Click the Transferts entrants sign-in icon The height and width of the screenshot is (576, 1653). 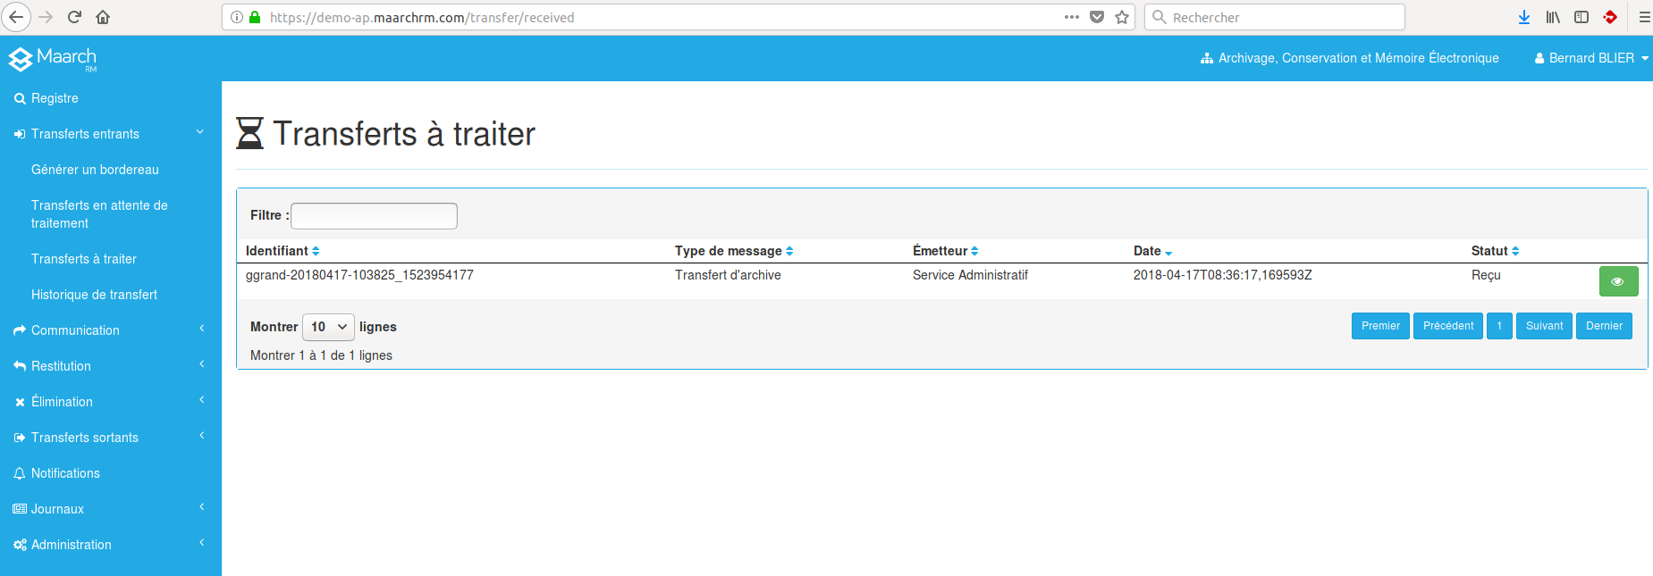pyautogui.click(x=20, y=134)
